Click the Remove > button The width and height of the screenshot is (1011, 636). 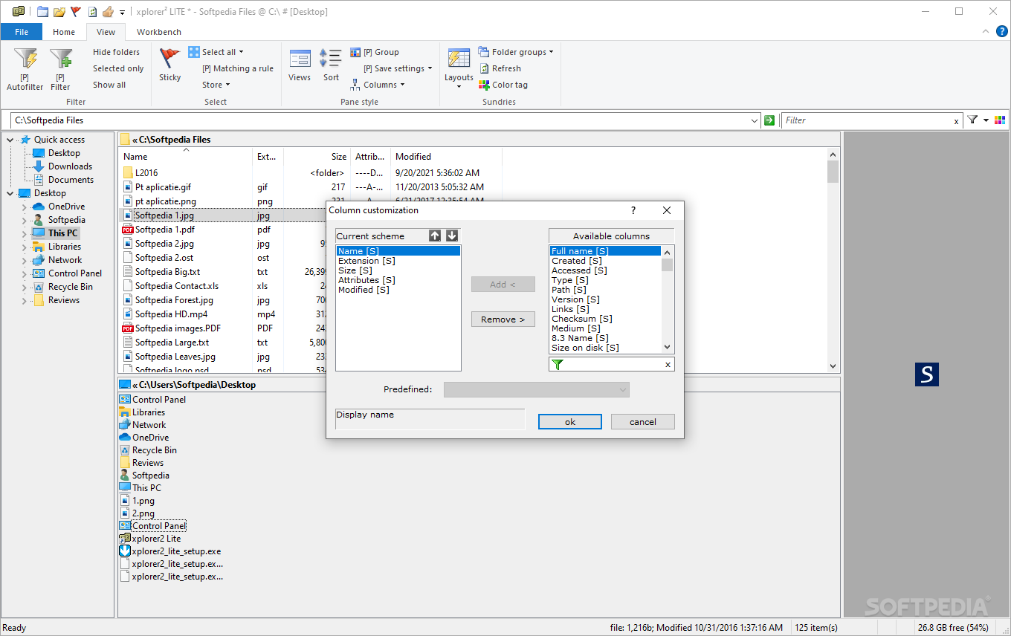tap(503, 319)
